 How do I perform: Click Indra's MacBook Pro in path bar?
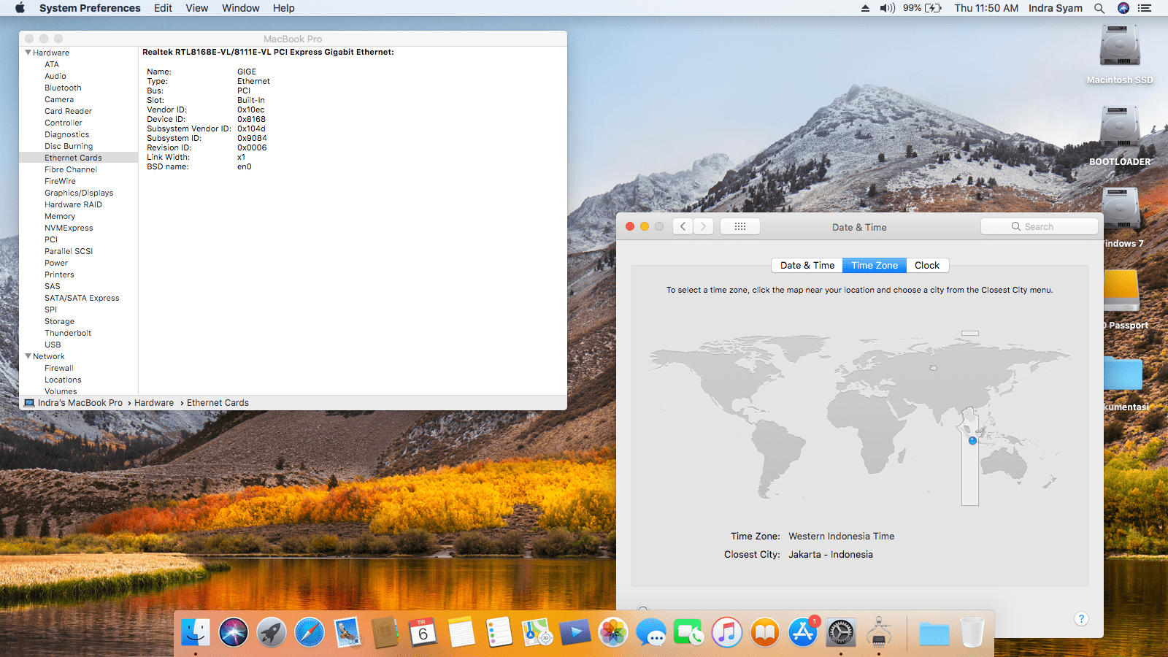click(x=73, y=402)
